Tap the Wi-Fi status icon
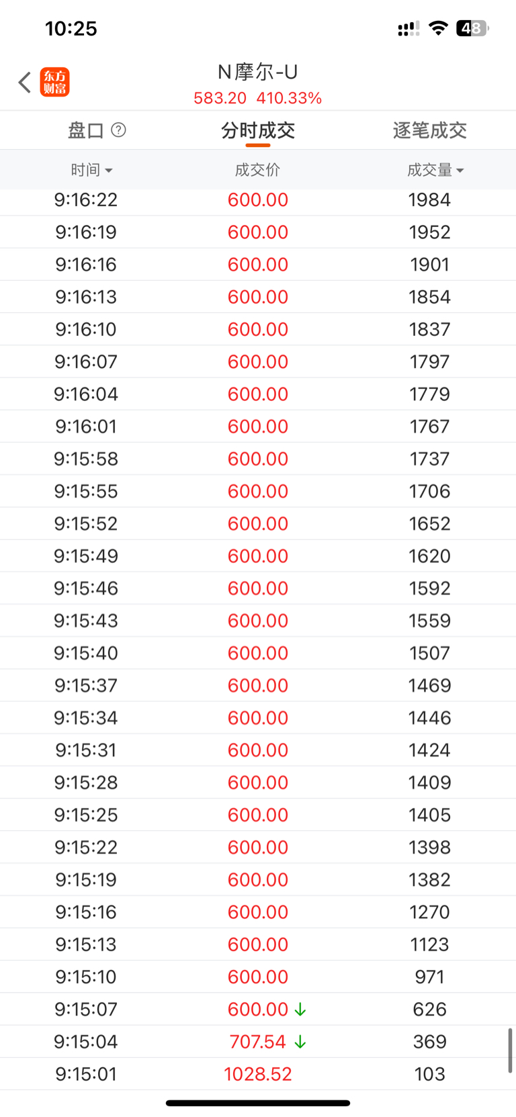Image resolution: width=516 pixels, height=1117 pixels. coord(439,28)
